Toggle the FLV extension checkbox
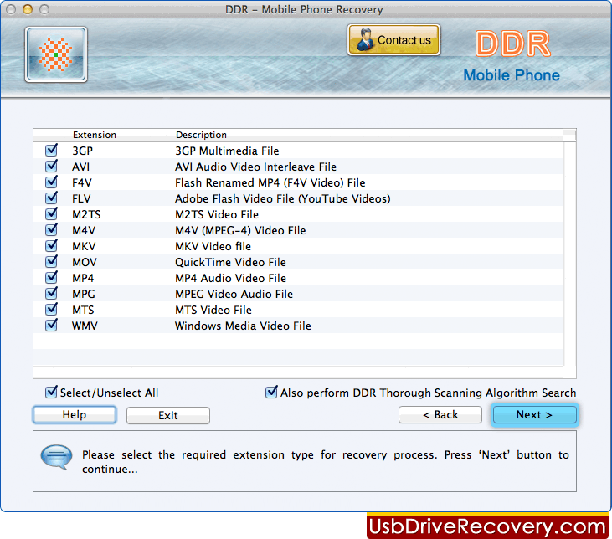Viewport: 612px width, 539px height. 51,198
